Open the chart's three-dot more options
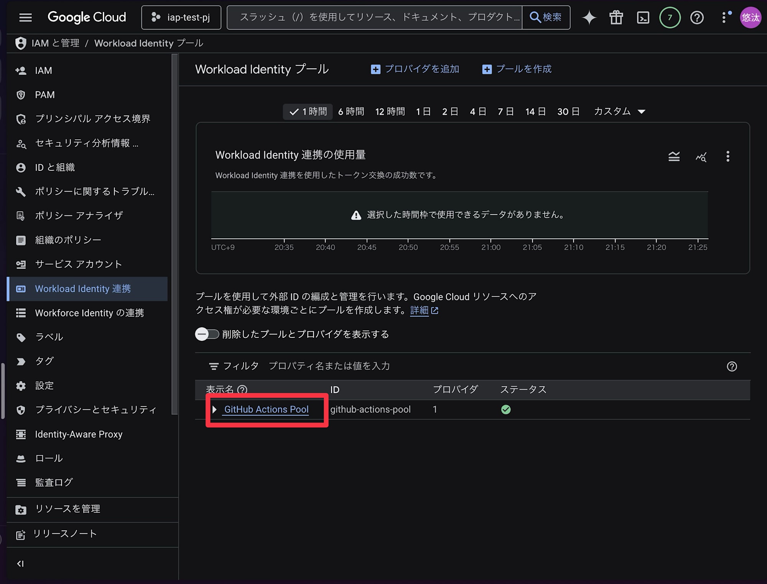Screen dimensions: 767x584 pos(727,156)
